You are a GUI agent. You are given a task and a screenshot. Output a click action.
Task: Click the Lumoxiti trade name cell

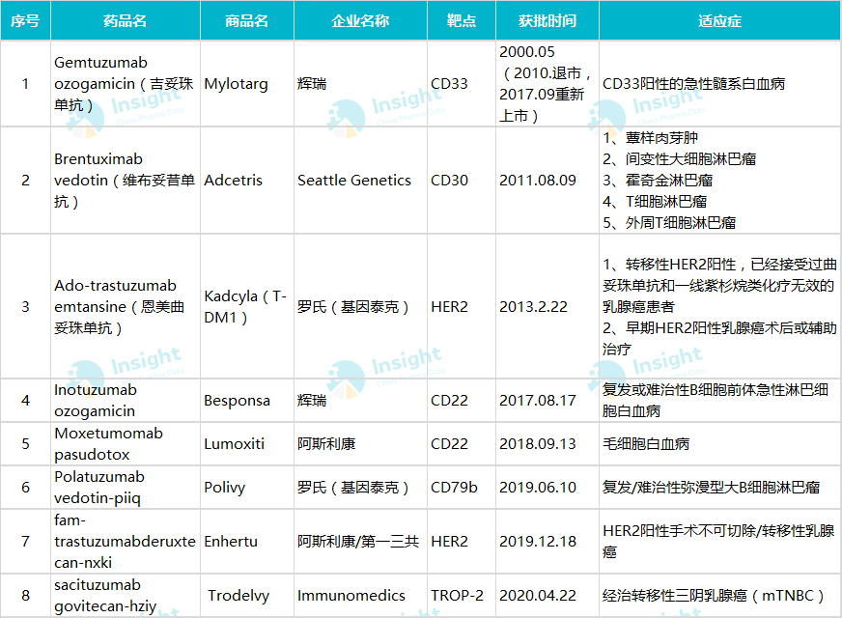247,444
